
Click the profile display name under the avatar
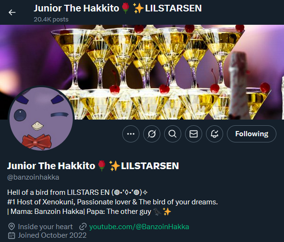point(93,166)
